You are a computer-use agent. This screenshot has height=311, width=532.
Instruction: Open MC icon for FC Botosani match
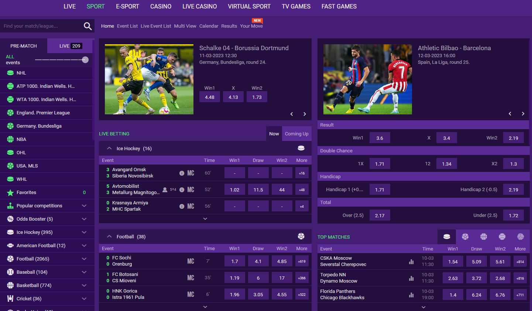[191, 278]
